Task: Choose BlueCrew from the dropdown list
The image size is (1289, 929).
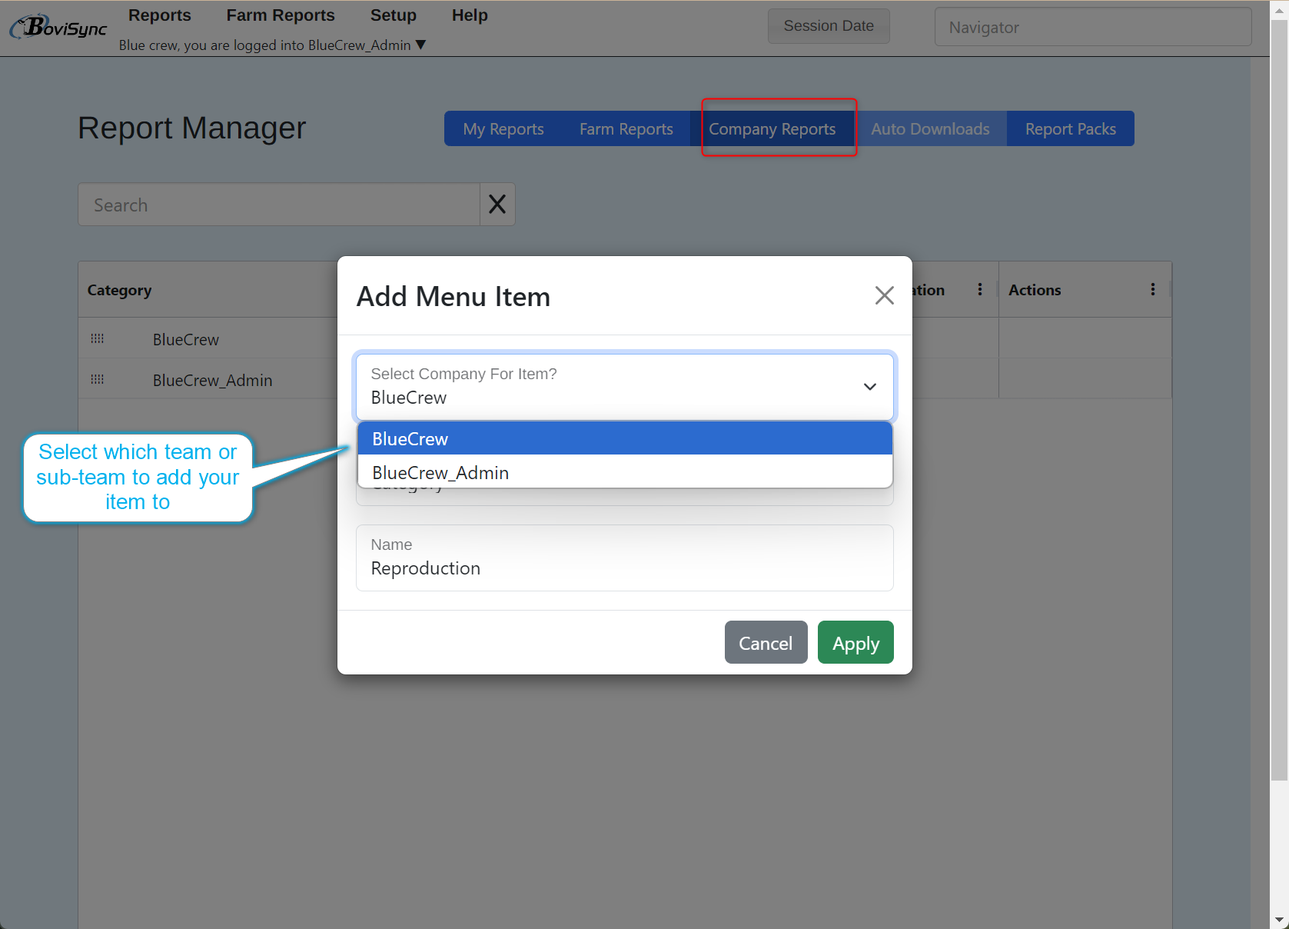Action: (x=624, y=438)
